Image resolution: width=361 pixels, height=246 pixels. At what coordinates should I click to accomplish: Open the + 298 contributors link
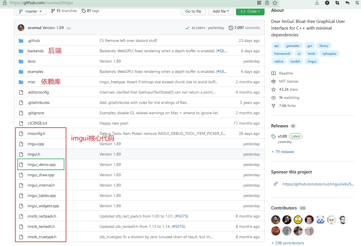pos(287,243)
